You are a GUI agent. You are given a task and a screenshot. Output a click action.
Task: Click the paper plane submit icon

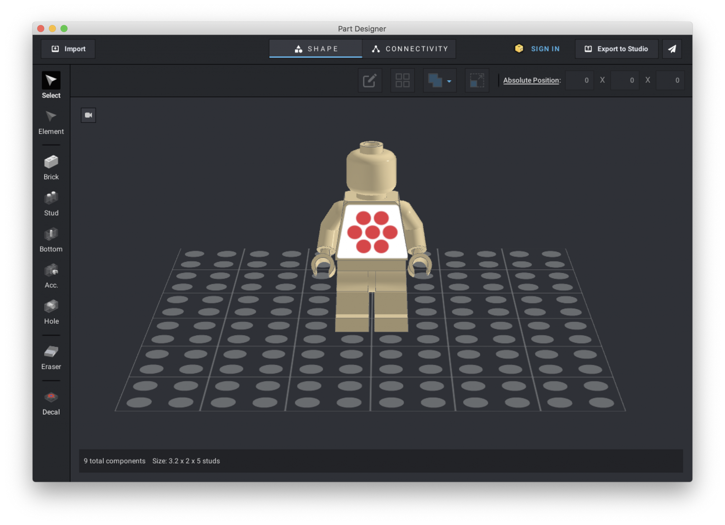tap(672, 49)
